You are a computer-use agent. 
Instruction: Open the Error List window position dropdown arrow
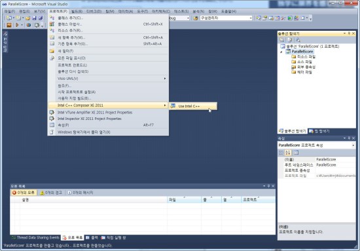[x=264, y=186]
